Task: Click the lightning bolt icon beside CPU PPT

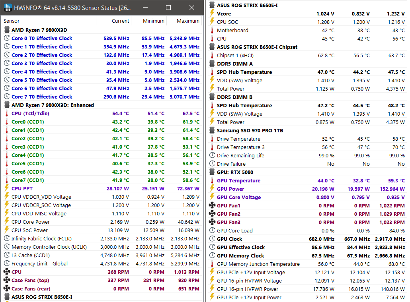Action: tap(7, 188)
